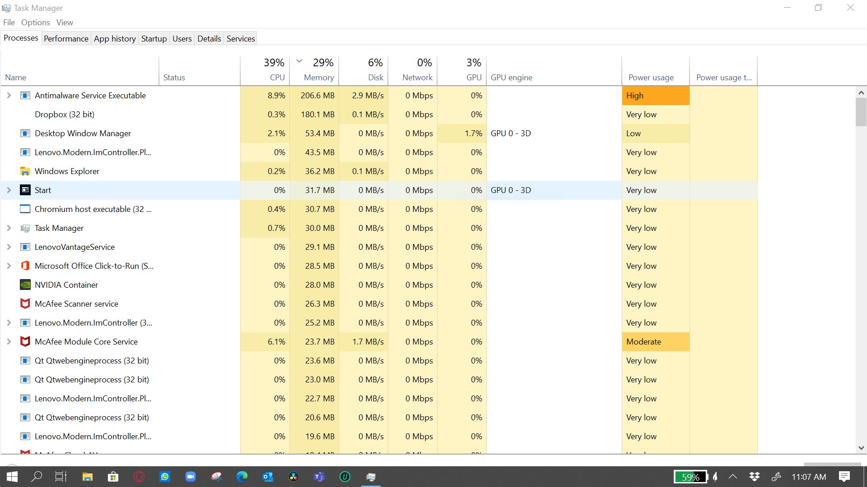Expand Antimalware Service Executable process group
This screenshot has width=867, height=487.
pyautogui.click(x=9, y=96)
